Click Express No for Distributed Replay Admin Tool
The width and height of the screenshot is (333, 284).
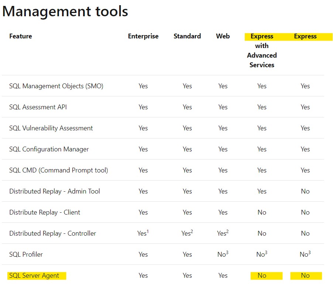305,191
